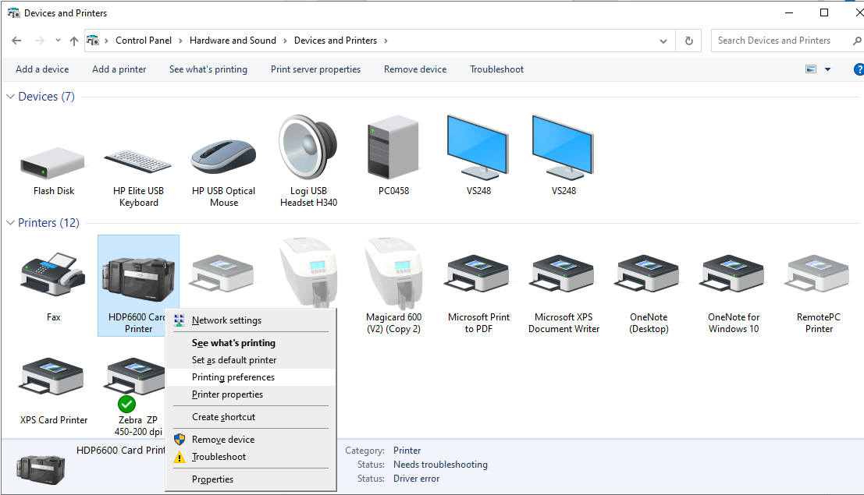This screenshot has width=864, height=495.
Task: Select the Magicard 600 (V2) (Copy 2) printer
Action: 393,274
